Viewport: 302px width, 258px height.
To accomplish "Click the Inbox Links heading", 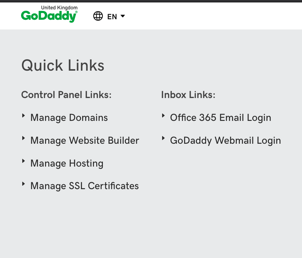I will point(188,95).
